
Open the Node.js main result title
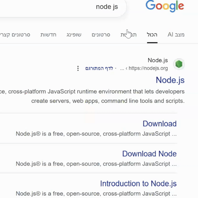tap(170, 80)
